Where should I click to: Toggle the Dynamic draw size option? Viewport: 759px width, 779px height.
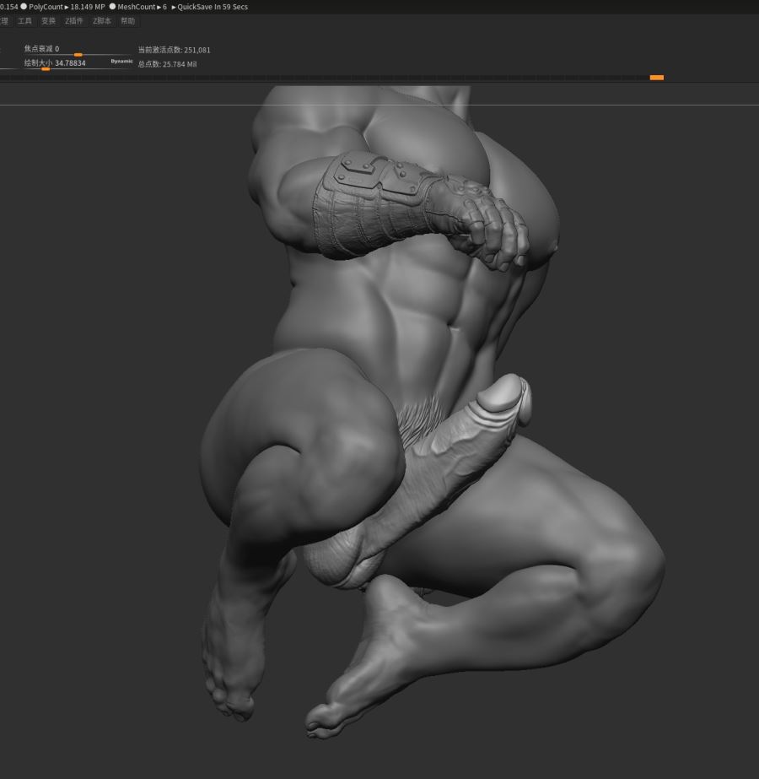pos(121,62)
